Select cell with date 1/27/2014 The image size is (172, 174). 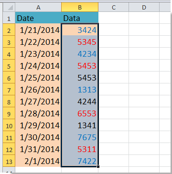click(x=38, y=101)
